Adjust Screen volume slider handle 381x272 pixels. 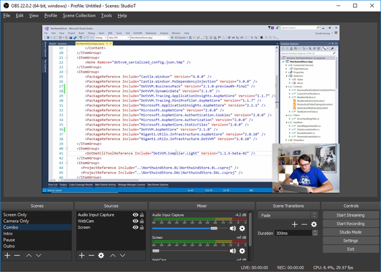click(156, 251)
